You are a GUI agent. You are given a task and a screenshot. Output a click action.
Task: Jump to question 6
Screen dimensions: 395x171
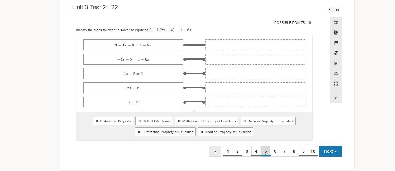(275, 151)
